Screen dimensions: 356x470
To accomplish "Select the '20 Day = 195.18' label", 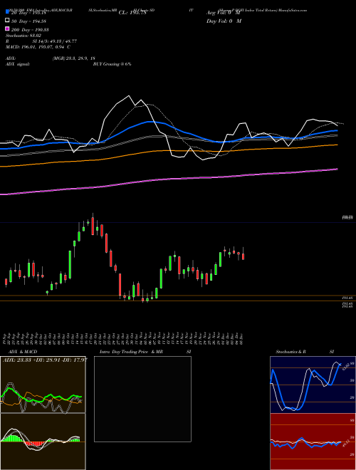I will 28,13.
